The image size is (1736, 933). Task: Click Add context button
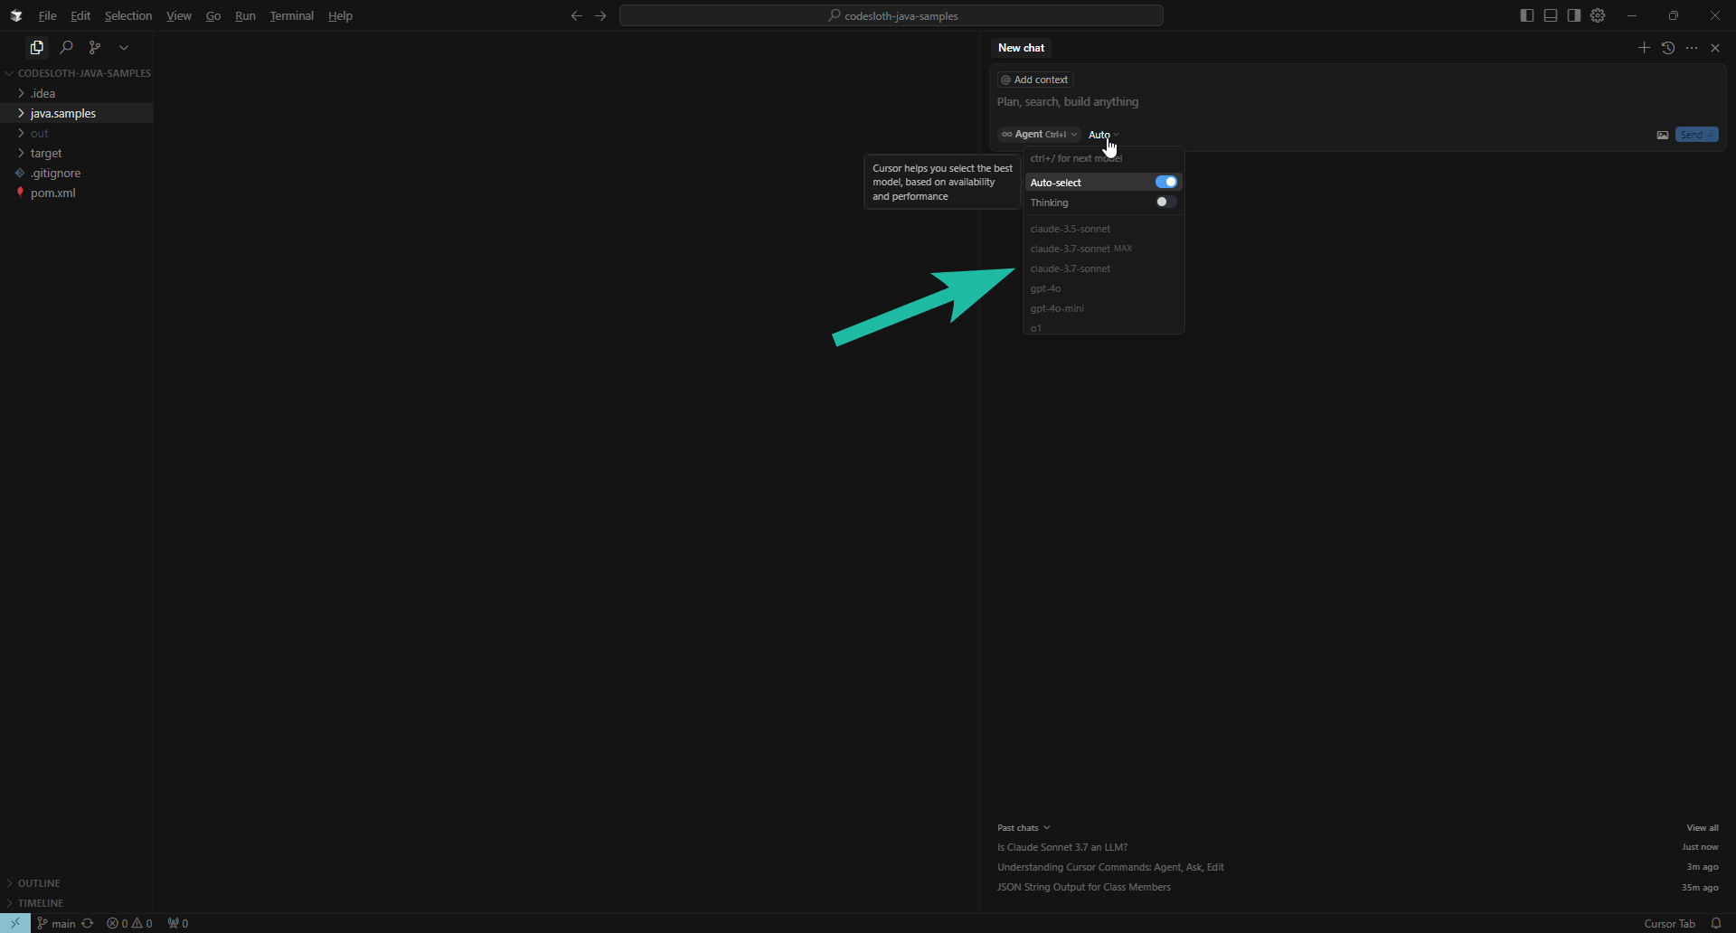click(1034, 80)
